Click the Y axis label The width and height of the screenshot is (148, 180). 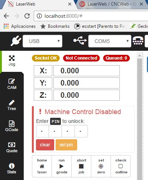pos(43,83)
